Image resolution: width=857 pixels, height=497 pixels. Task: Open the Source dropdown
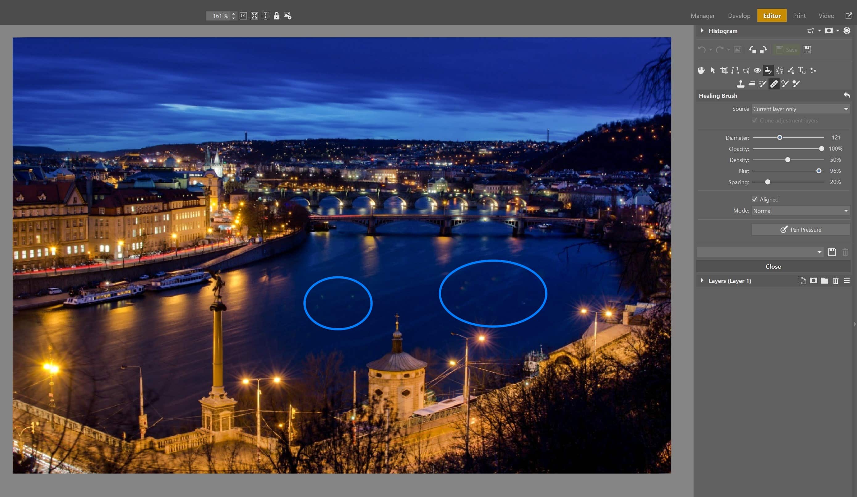pos(801,109)
